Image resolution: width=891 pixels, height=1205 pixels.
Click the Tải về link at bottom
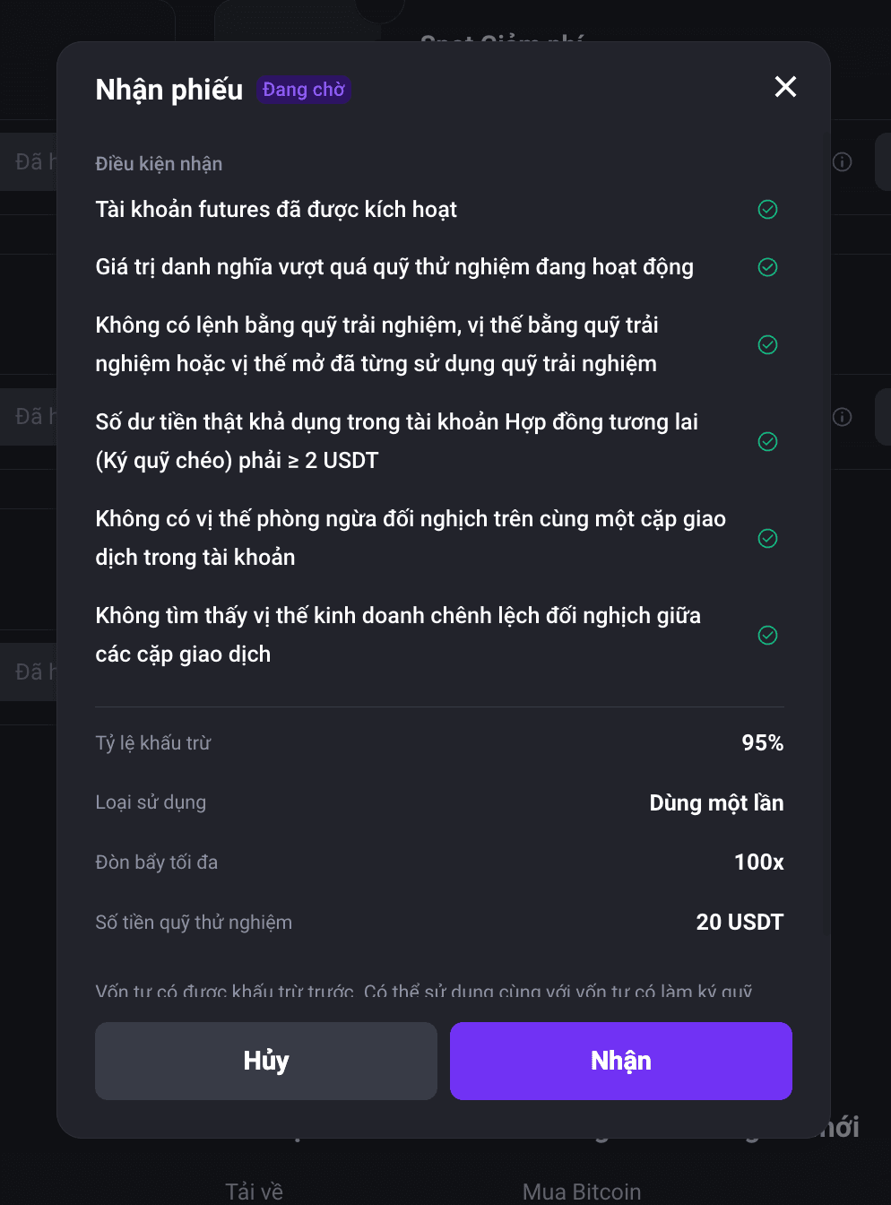pos(254,1192)
